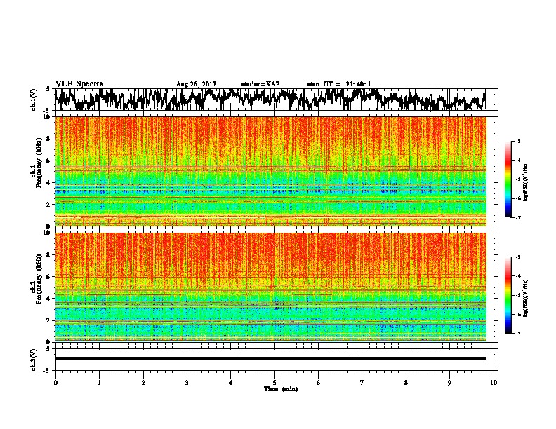This screenshot has width=556, height=429.
Task: Click the log(PSD) label beside ch.1 colorbar
Action: click(x=526, y=183)
